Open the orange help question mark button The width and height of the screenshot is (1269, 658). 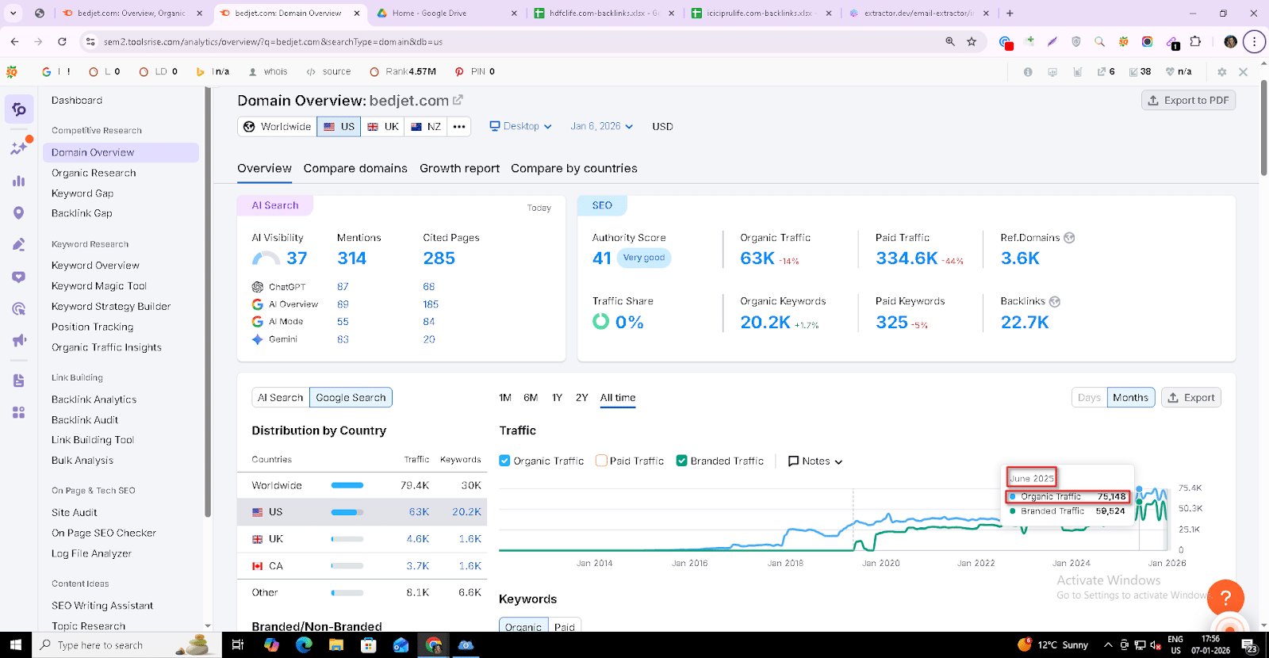click(x=1225, y=598)
